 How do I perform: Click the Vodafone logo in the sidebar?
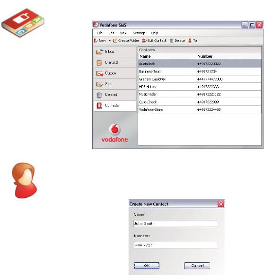[x=115, y=133]
